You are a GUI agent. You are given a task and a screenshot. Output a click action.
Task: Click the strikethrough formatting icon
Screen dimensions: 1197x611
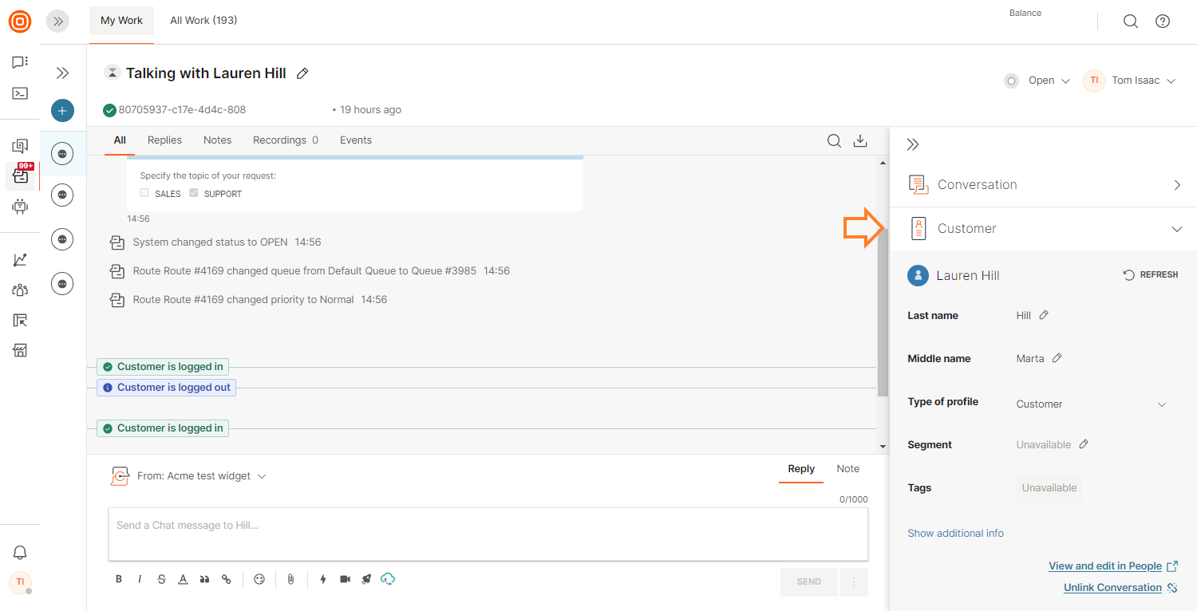tap(161, 579)
